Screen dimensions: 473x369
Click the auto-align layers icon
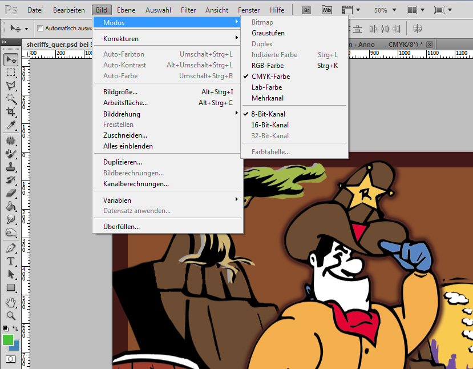(x=418, y=29)
